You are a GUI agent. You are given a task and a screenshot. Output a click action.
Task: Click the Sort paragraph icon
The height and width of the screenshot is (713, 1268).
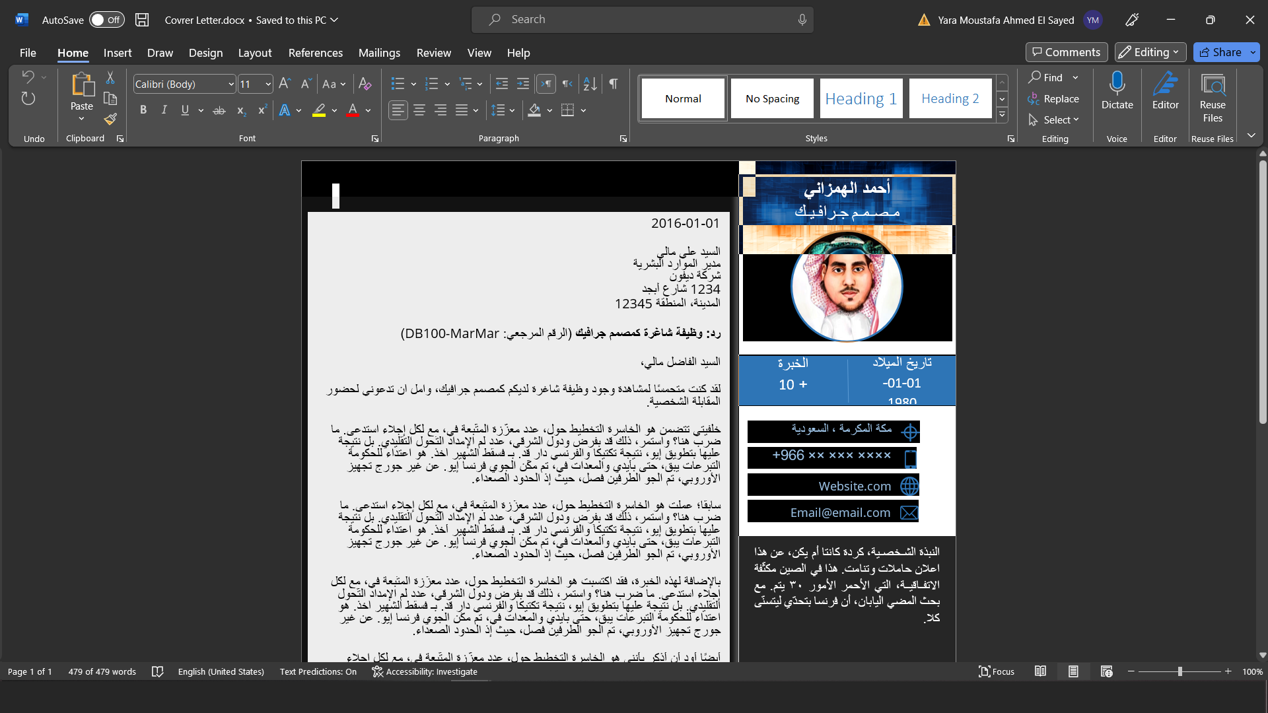coord(590,84)
